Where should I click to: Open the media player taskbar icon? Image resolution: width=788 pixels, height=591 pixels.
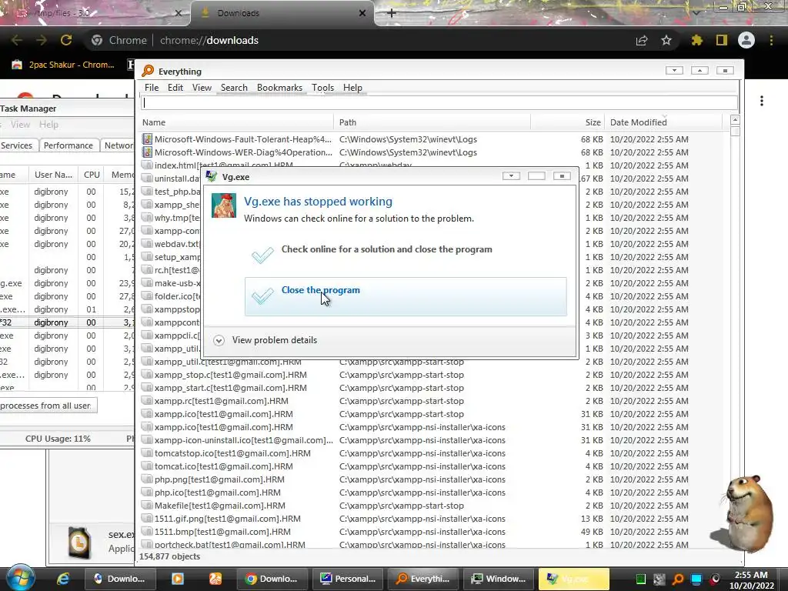coord(178,579)
